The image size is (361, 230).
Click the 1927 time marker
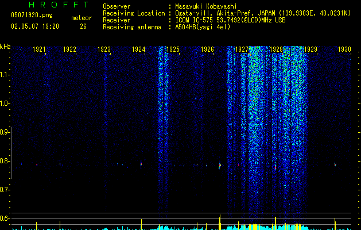click(242, 49)
